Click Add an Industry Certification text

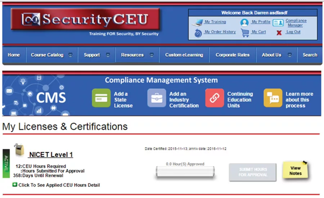(184, 100)
